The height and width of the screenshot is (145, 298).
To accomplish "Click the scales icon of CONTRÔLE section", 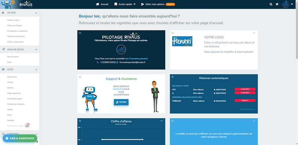I will click(3, 134).
